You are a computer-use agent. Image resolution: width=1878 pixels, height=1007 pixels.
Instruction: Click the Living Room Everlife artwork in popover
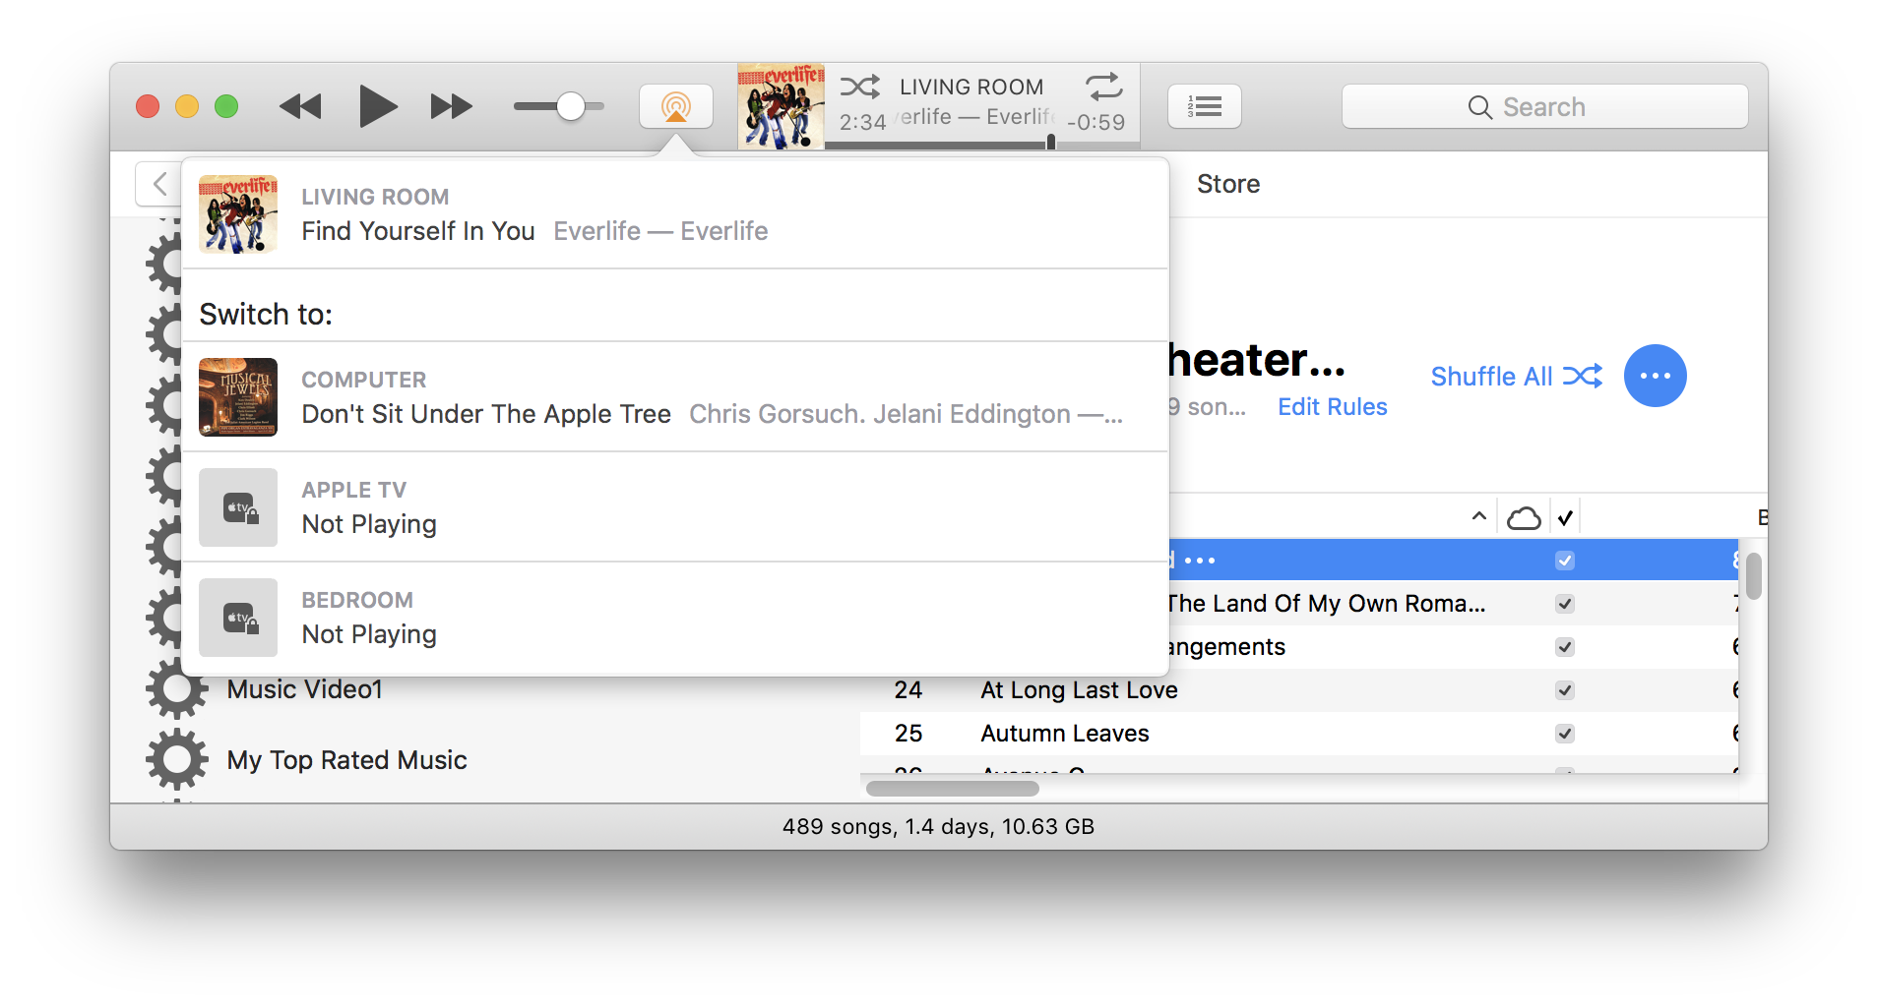point(238,214)
